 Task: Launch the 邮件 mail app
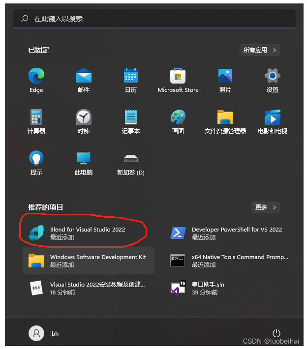[x=84, y=80]
